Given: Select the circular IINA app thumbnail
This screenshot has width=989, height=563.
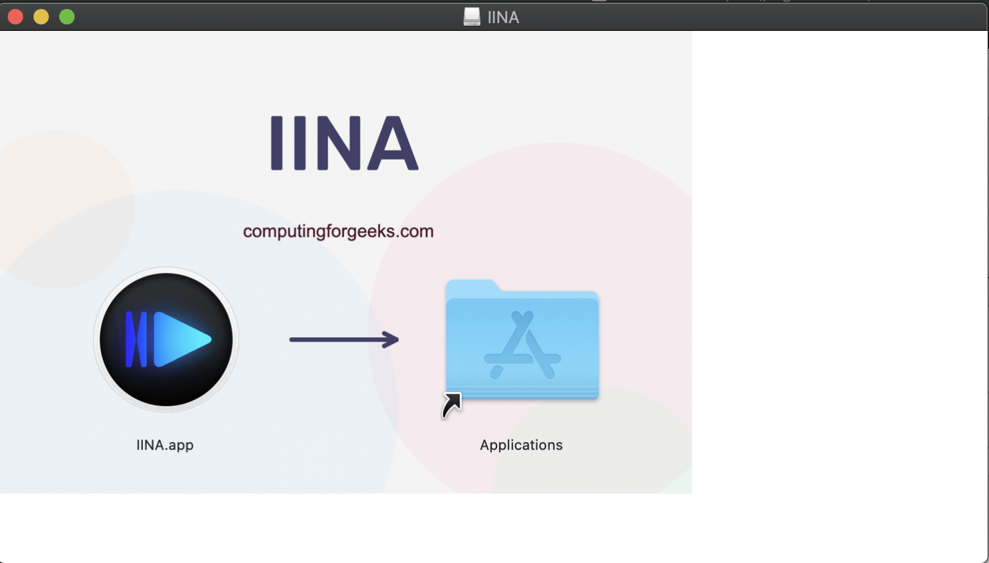Looking at the screenshot, I should coord(165,340).
